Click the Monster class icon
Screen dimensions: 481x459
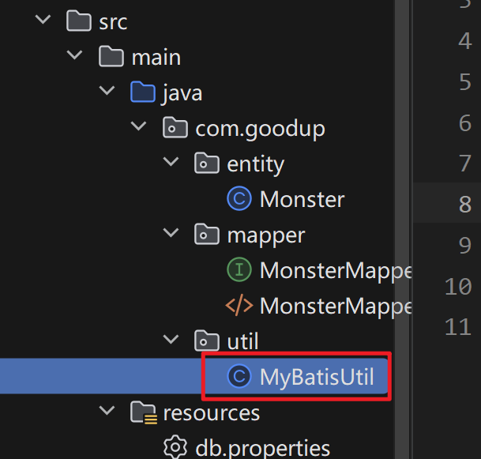click(x=239, y=199)
